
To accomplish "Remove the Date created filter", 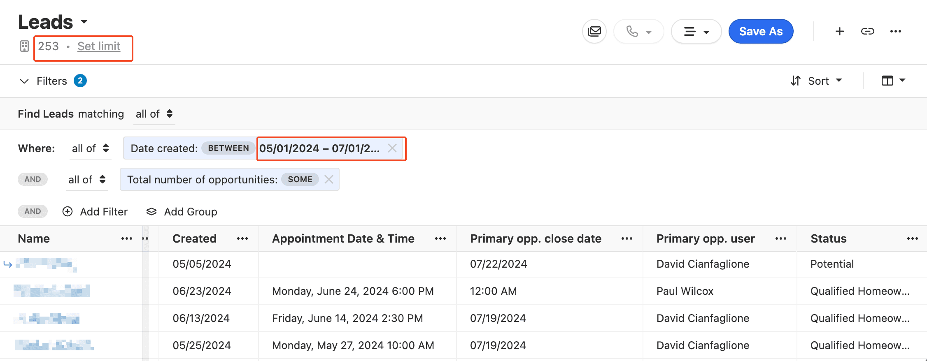I will (x=392, y=148).
